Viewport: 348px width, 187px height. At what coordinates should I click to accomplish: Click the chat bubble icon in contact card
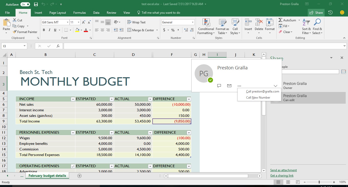(x=219, y=86)
